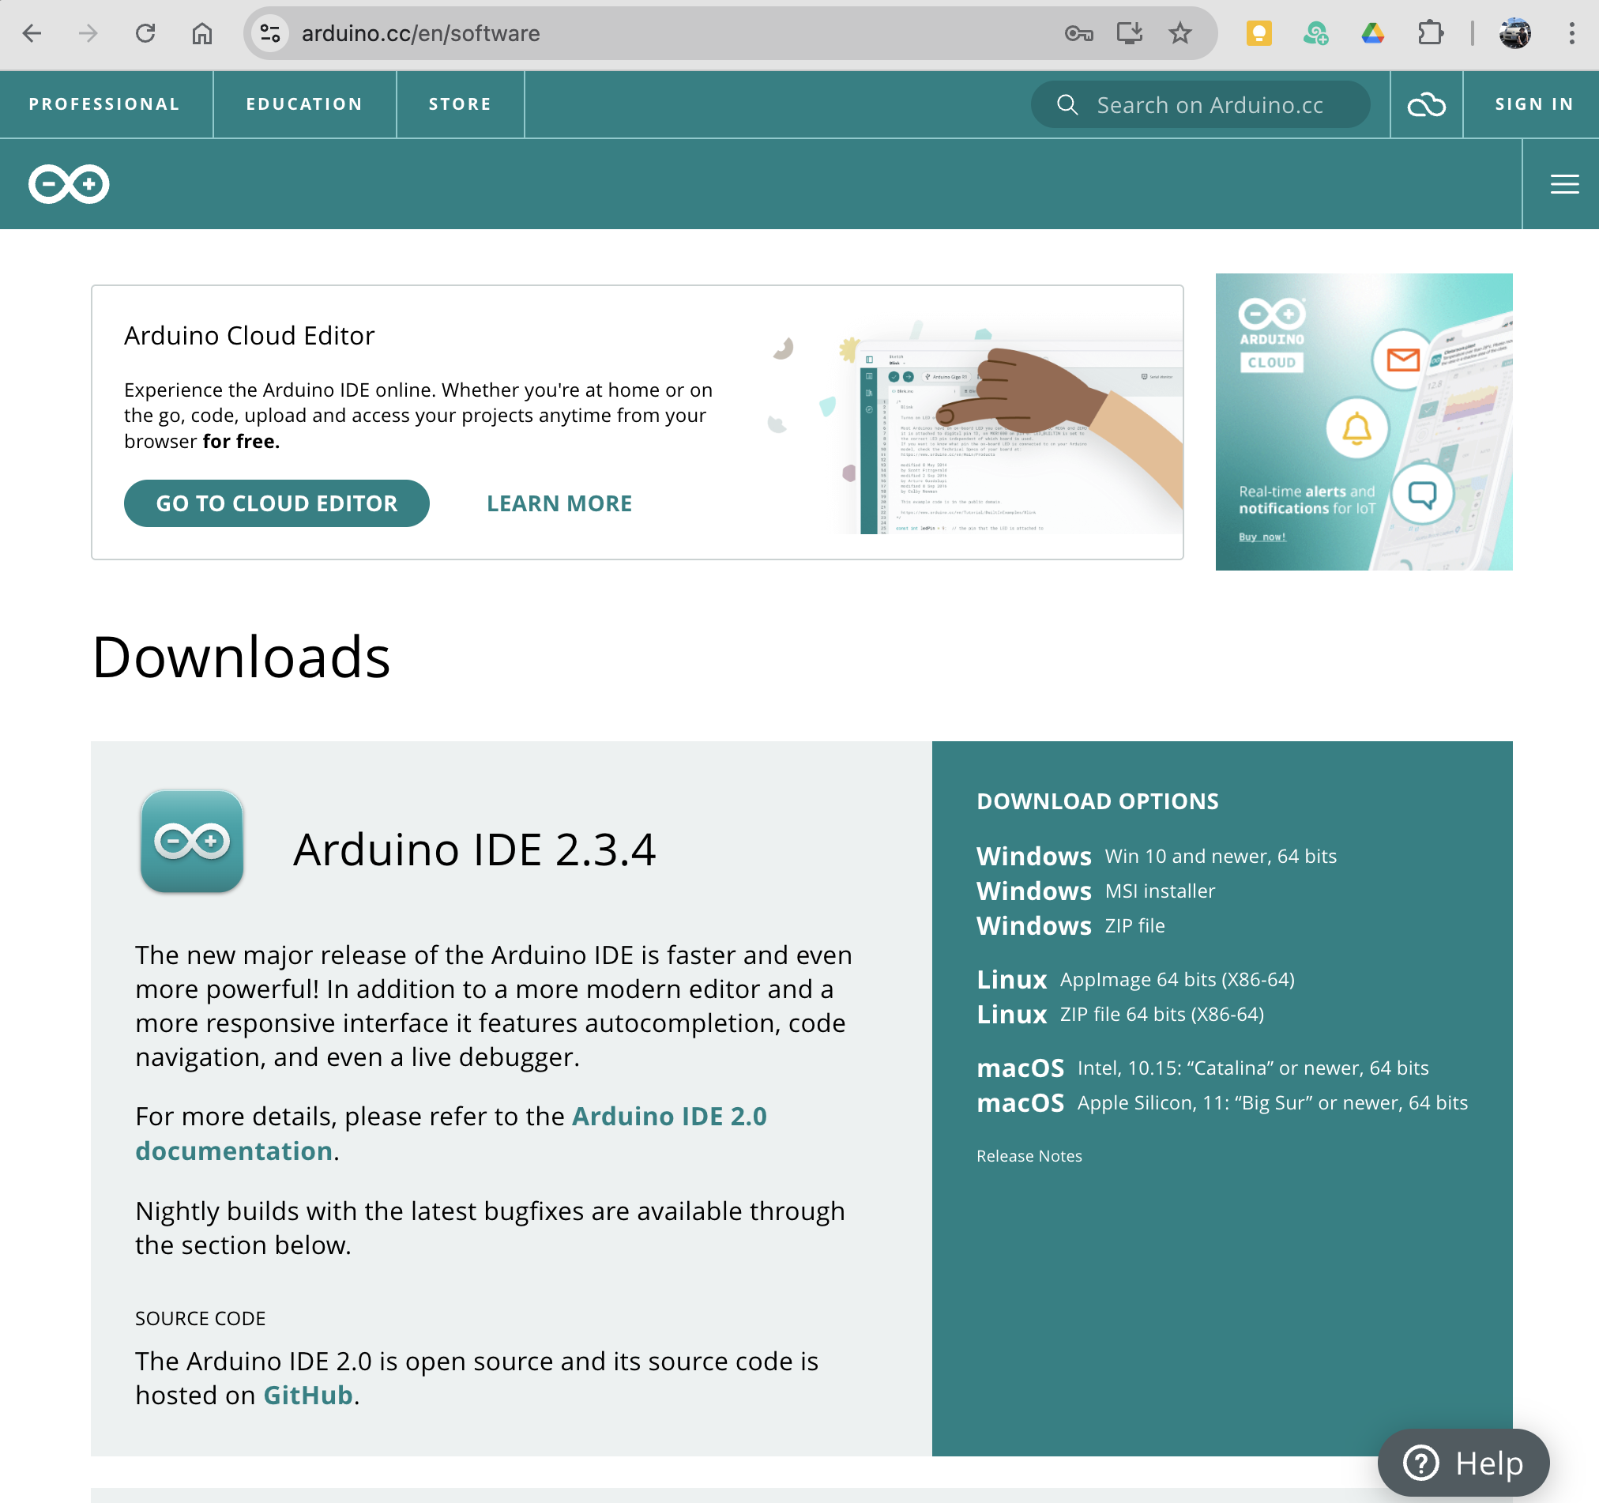Click the magnifier icon in the search box

pyautogui.click(x=1067, y=104)
